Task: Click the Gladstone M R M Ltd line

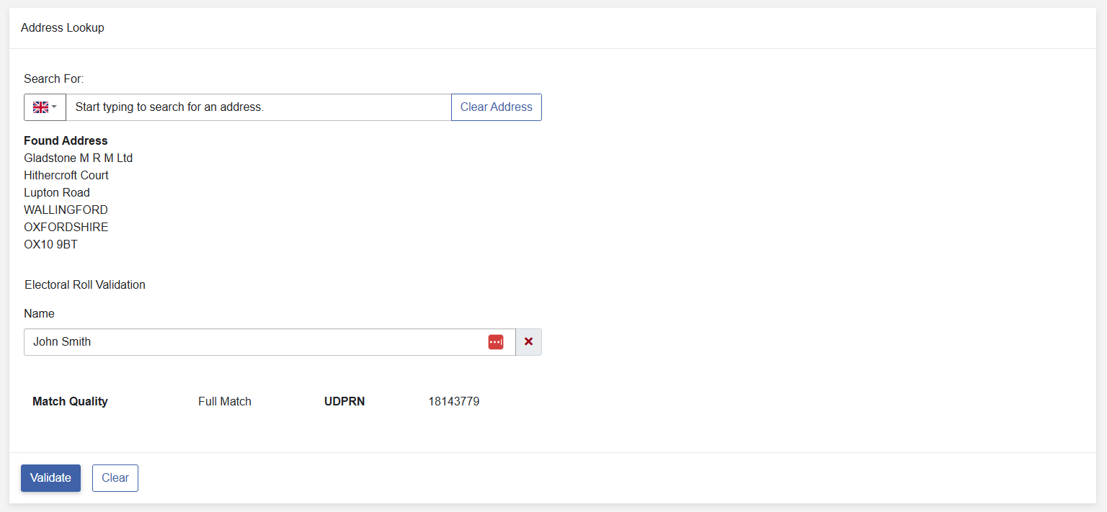Action: (x=78, y=158)
